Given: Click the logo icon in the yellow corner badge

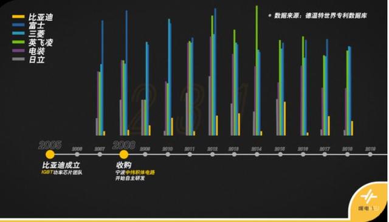Looking at the screenshot, I should (x=369, y=197).
